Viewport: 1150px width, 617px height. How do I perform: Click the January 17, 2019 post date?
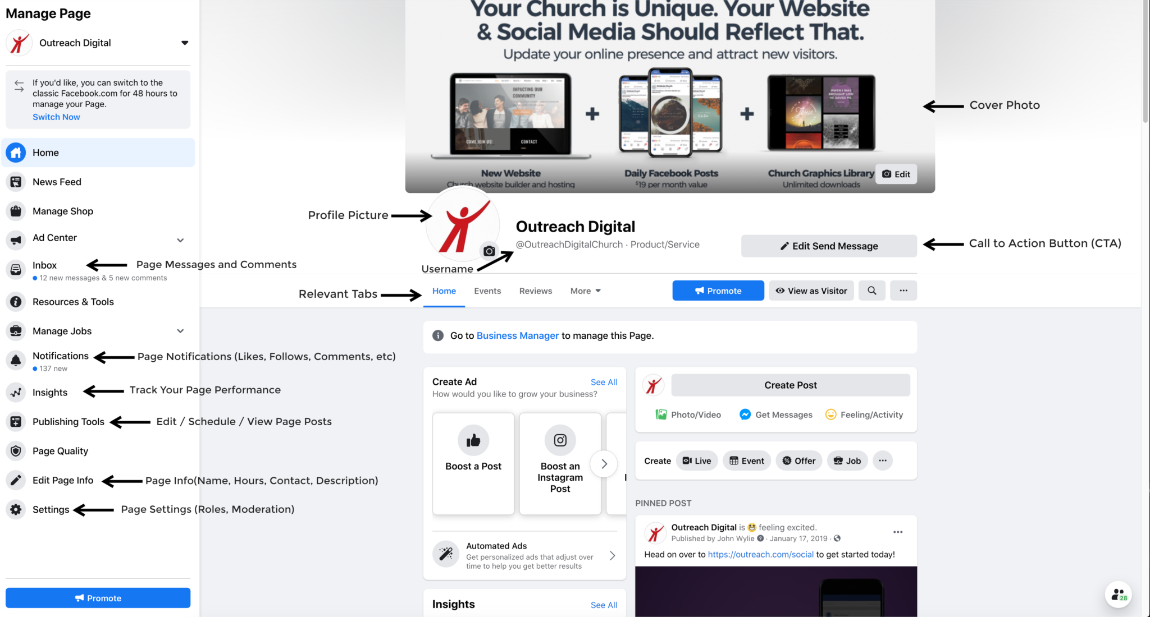point(798,538)
